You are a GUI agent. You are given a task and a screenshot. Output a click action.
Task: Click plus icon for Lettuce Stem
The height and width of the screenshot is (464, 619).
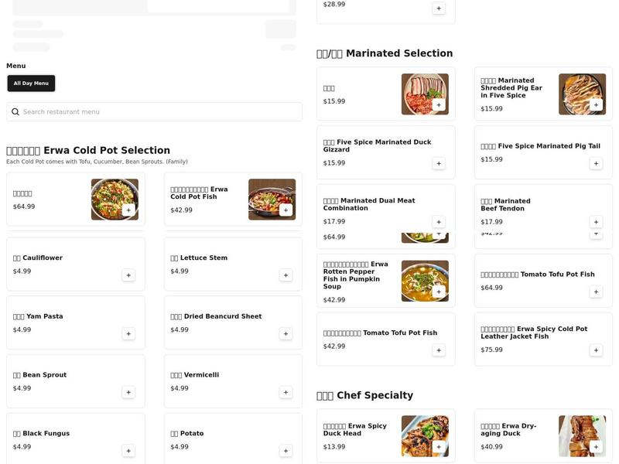click(x=286, y=275)
